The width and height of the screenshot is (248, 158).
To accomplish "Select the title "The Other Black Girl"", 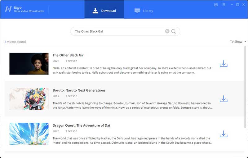I will 69,55.
